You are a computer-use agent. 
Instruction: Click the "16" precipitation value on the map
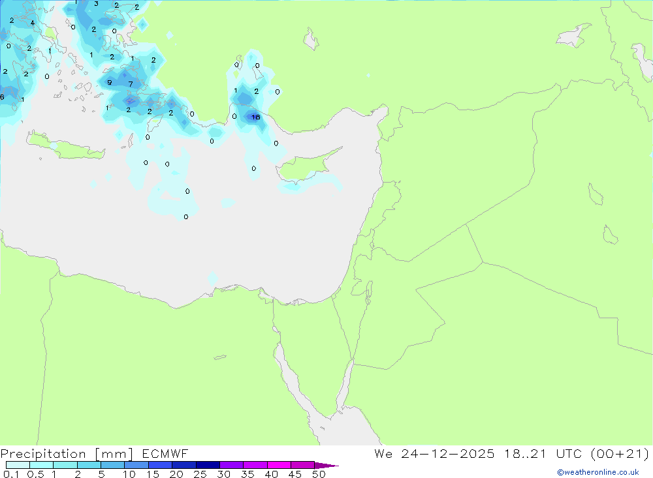(x=256, y=117)
